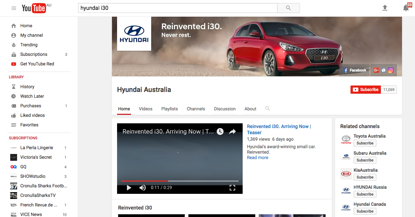Click the 11,069 subscriber count
This screenshot has height=217, width=415.
[x=389, y=90]
